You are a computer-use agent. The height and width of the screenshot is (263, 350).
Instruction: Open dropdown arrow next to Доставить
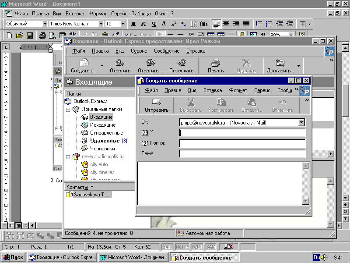[298, 66]
